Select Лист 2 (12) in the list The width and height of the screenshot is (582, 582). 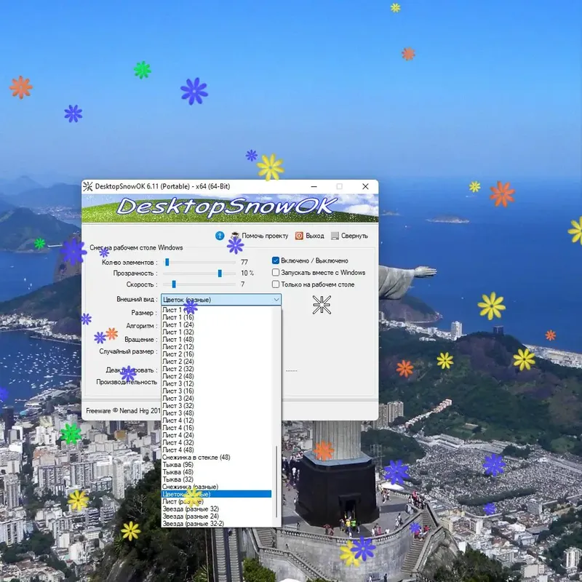pos(216,347)
